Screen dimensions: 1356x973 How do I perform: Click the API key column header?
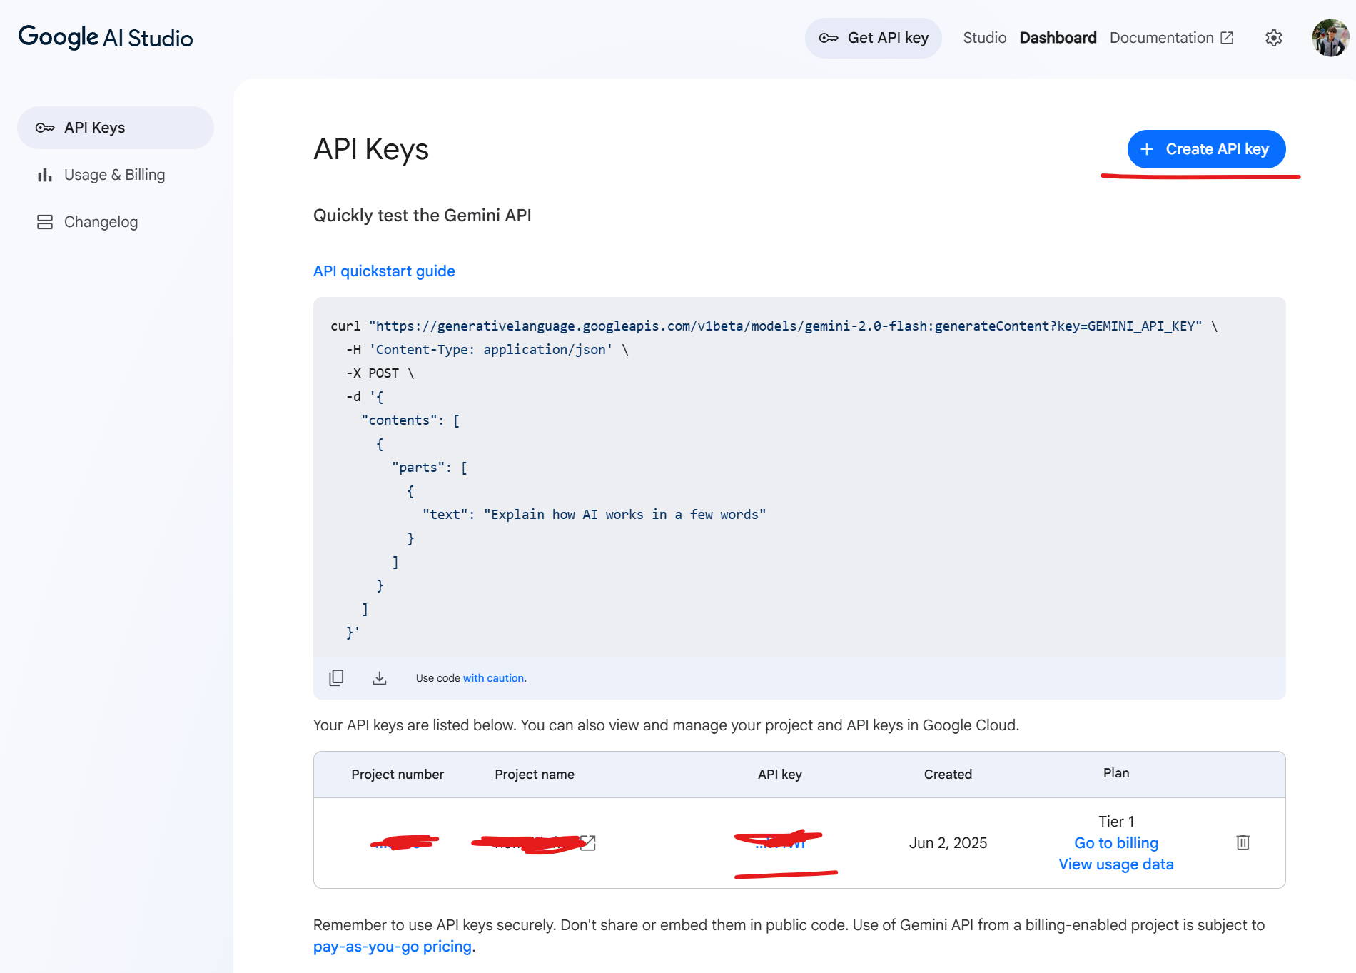point(780,775)
